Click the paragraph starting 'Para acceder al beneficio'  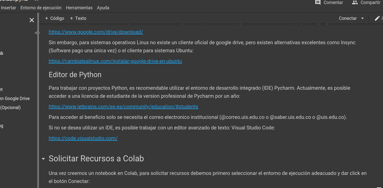coord(198,117)
